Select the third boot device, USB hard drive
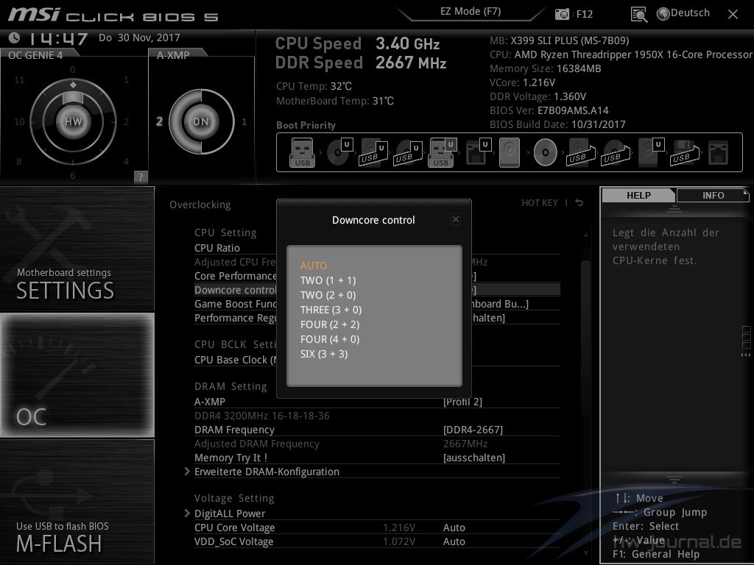This screenshot has width=754, height=565. 374,152
